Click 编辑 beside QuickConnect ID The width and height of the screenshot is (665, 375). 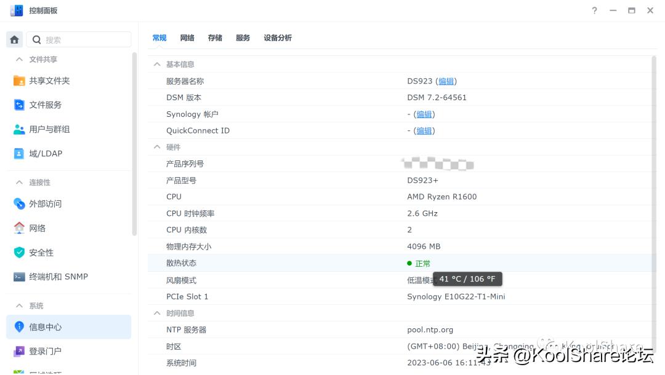[424, 130]
